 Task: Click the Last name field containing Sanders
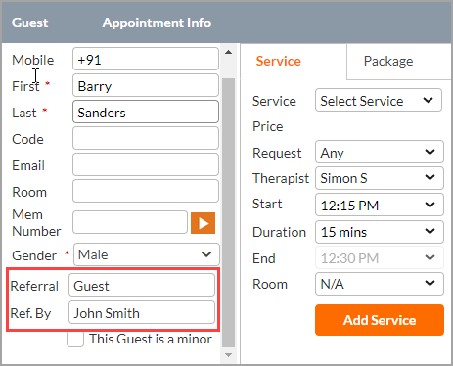tap(146, 112)
